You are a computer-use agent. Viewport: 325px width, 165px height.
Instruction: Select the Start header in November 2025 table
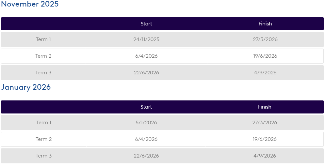coord(146,24)
